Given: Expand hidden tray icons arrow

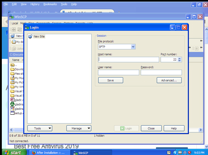Looking at the screenshot, I should pyautogui.click(x=175, y=153).
